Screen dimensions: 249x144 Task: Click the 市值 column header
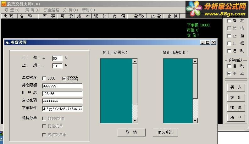tap(118, 16)
